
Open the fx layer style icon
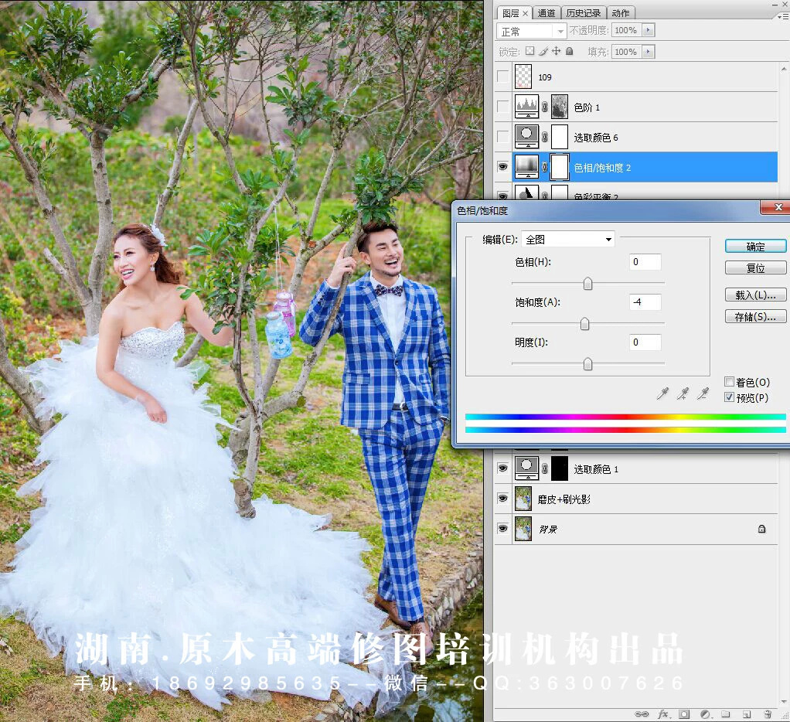tap(663, 714)
